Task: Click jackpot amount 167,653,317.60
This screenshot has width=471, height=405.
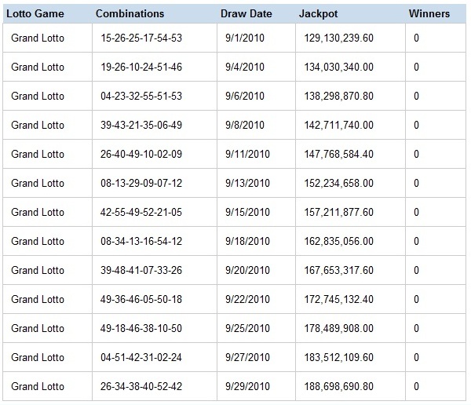Action: pyautogui.click(x=338, y=270)
